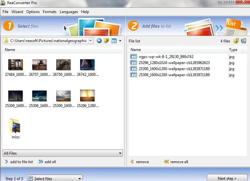Select the 26742_1600 lightning thumbnail
Screen dimensions: 250x181
click(x=87, y=65)
